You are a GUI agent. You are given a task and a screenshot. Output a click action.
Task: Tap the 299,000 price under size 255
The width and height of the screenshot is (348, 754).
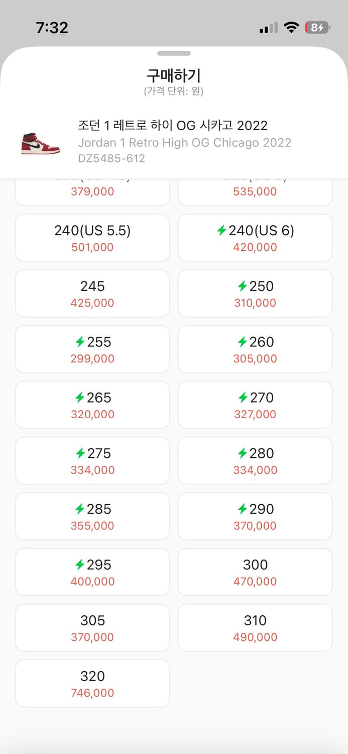[92, 358]
